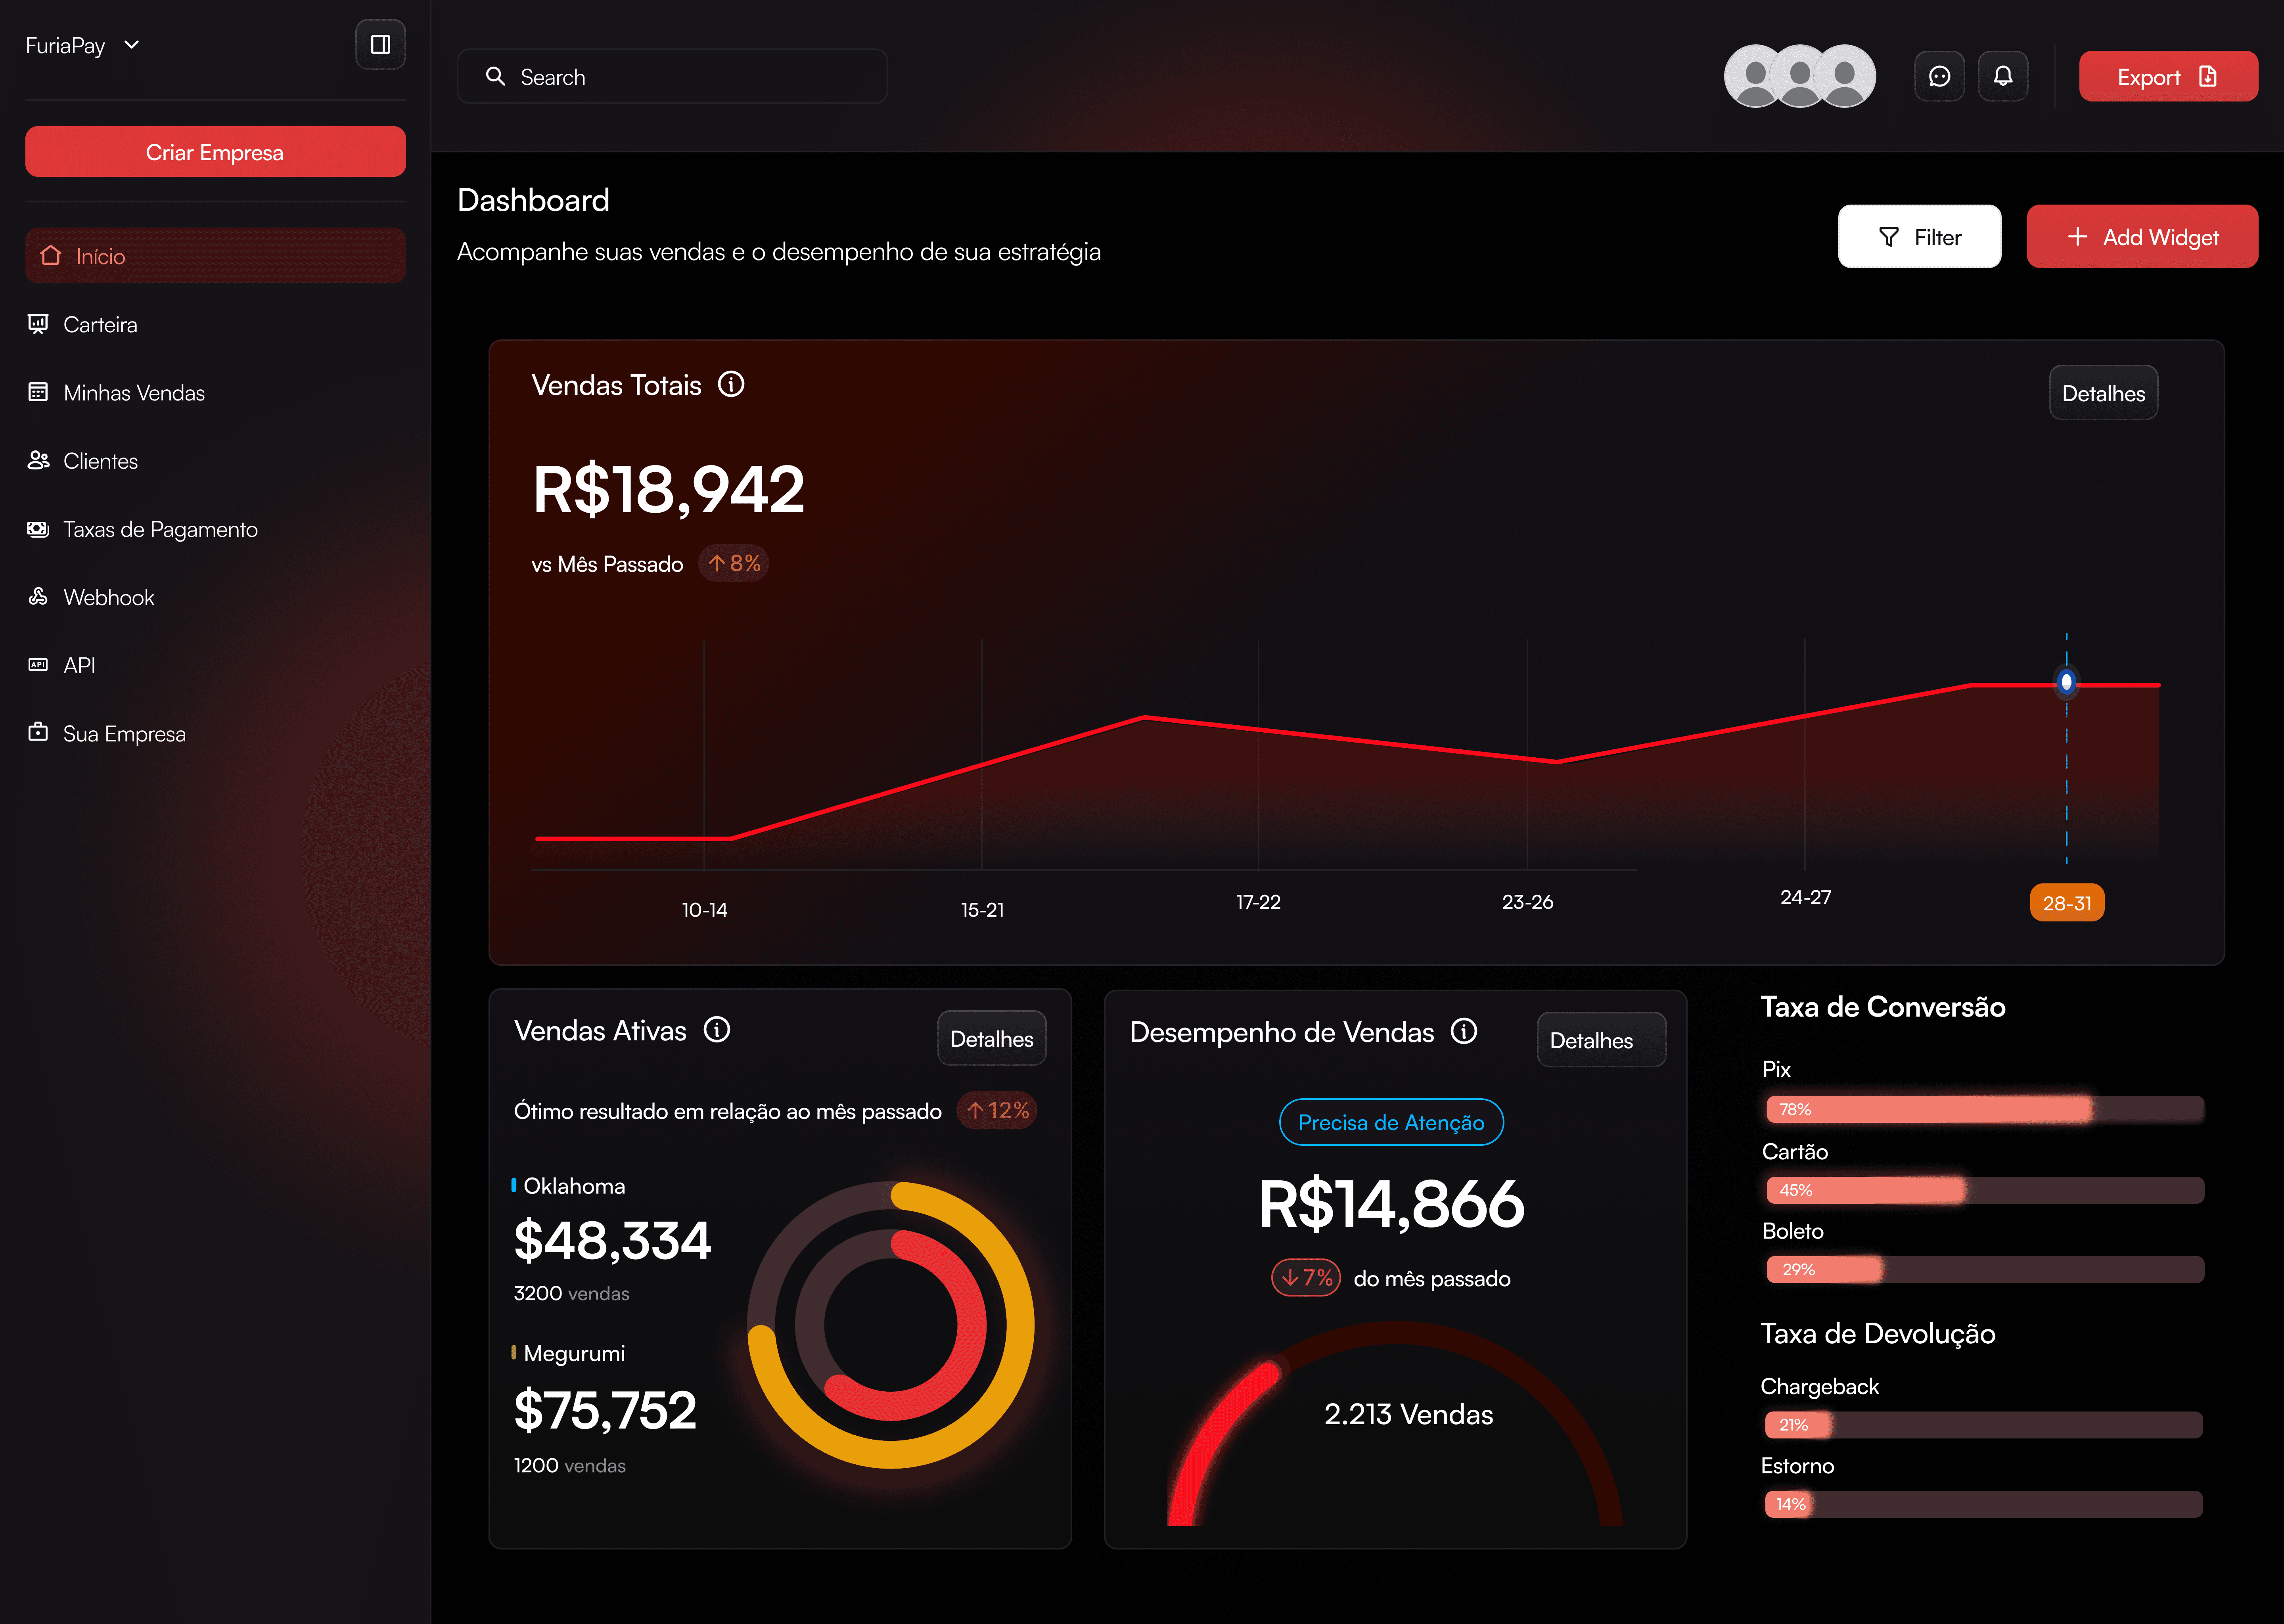Open the chat messages icon
Screen dimensions: 2284x1624
pyautogui.click(x=1939, y=77)
